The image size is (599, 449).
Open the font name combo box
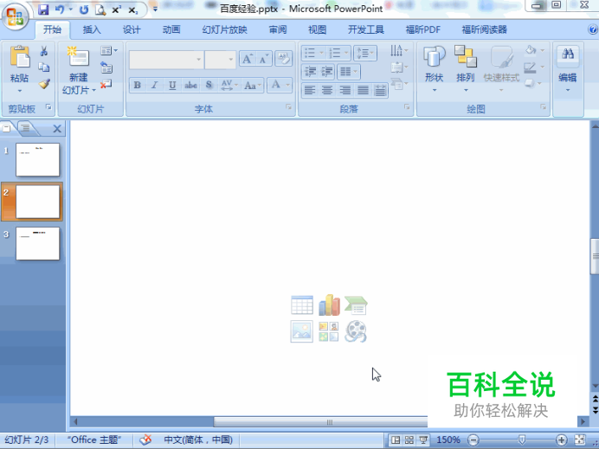(166, 60)
